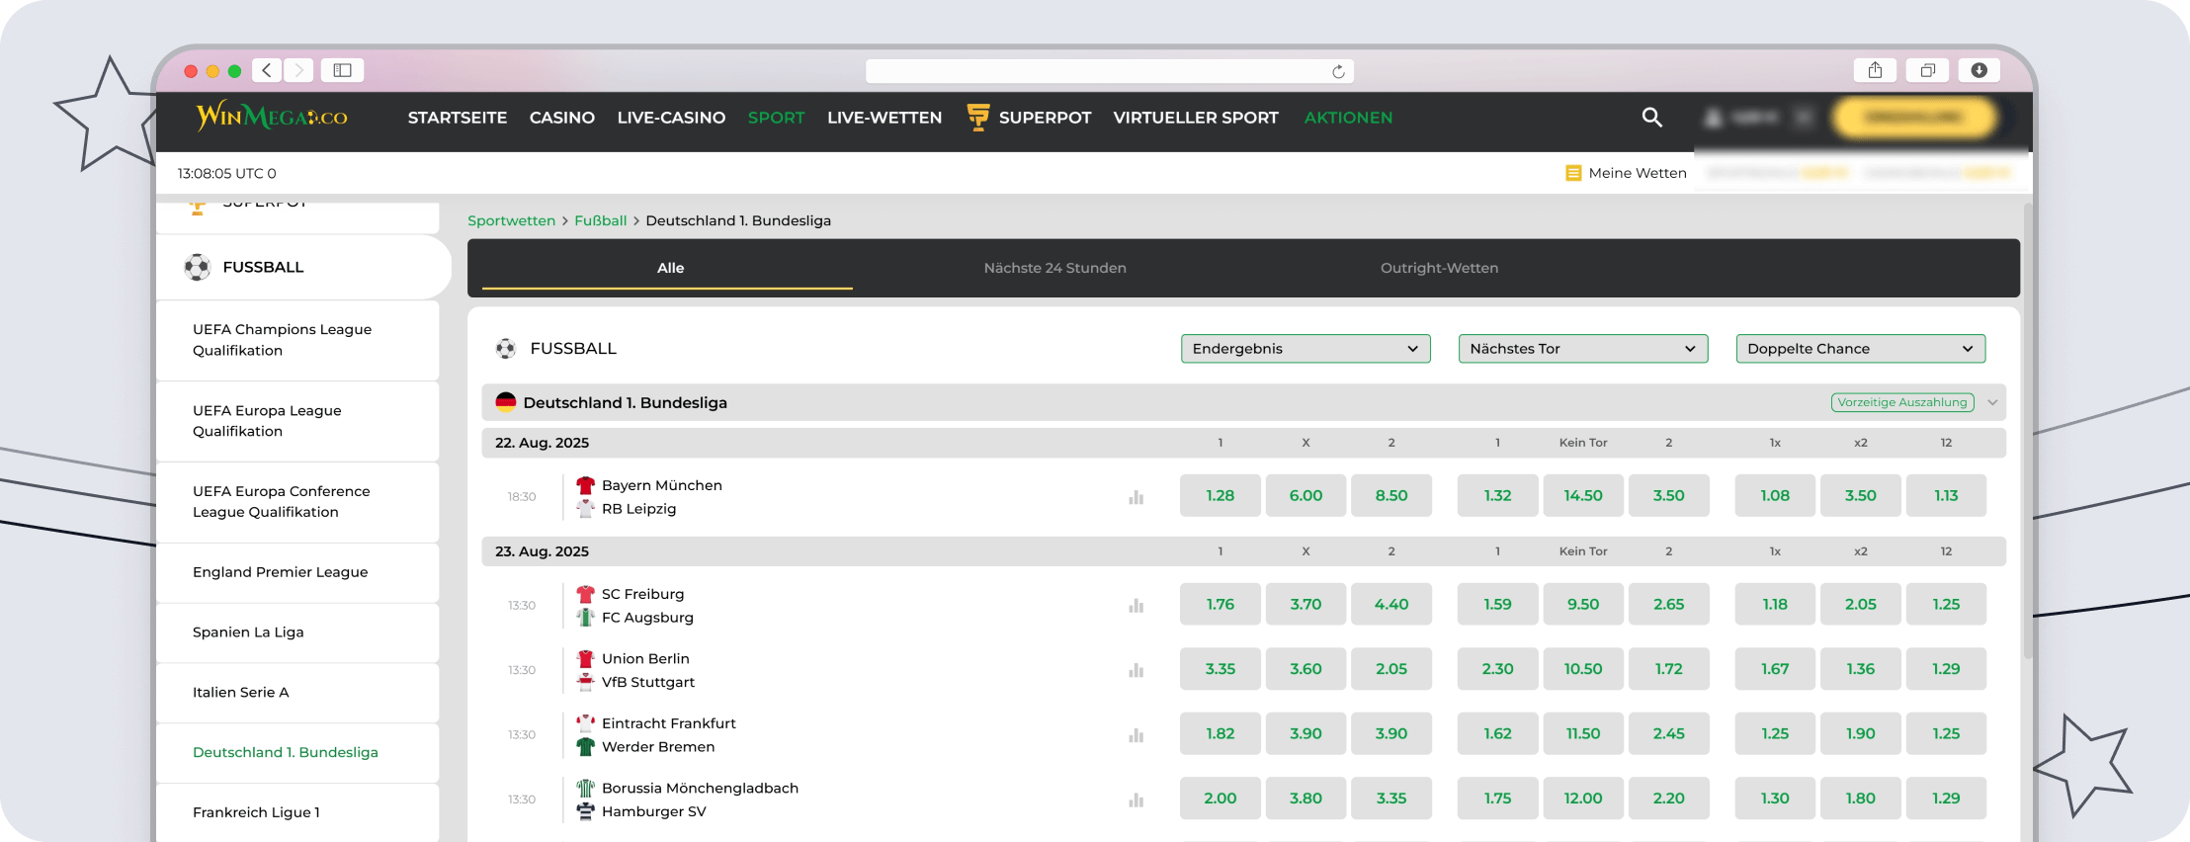Open VIRTUELLER SPORT in the main navigation

coord(1196,118)
